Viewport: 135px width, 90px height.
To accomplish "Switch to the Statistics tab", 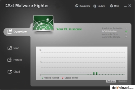I will pos(122,81).
